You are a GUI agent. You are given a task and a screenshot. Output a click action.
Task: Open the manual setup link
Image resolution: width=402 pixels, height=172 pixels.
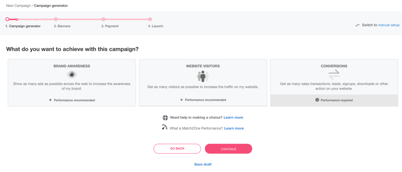(389, 25)
